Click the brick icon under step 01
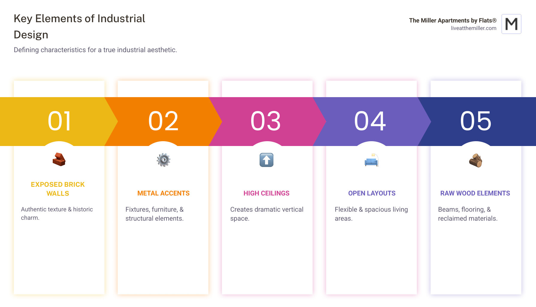Screen dimensions: 536x307 59,159
